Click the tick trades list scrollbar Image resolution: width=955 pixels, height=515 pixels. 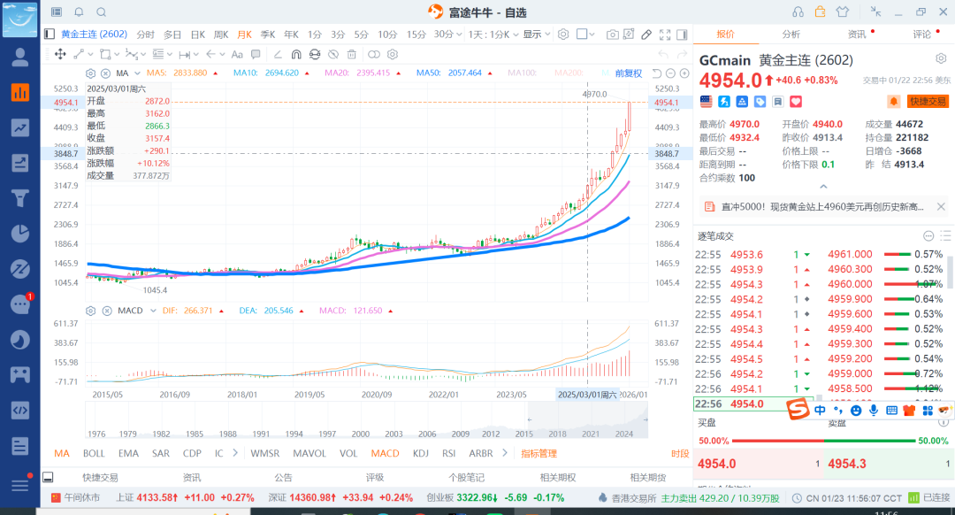point(949,271)
